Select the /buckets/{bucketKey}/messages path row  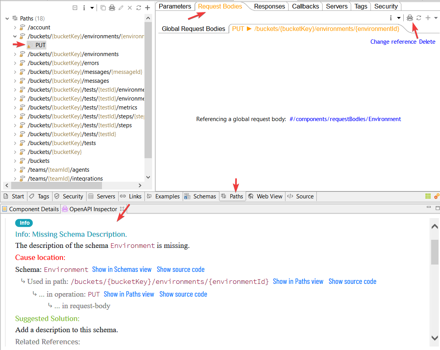point(68,81)
